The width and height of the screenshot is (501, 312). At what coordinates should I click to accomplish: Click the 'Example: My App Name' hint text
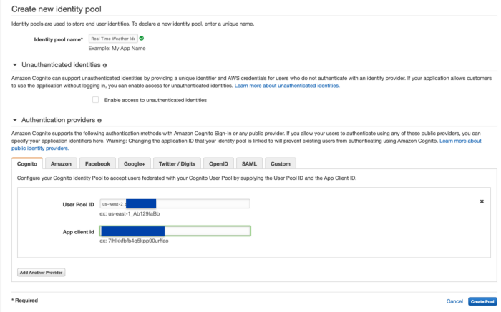[x=117, y=48]
